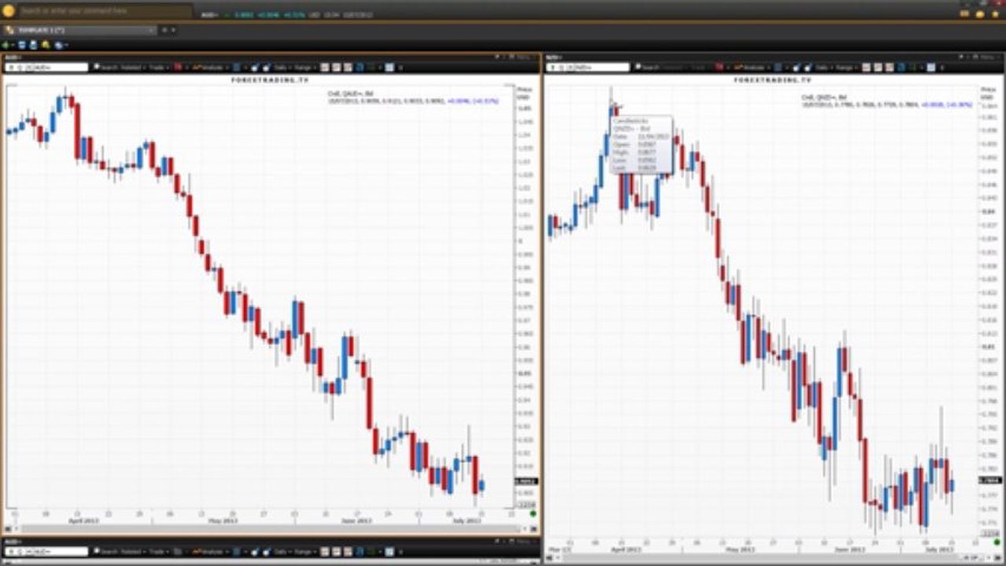Expand the Related dropdown in bottom panel
The image size is (1006, 566).
[134, 552]
